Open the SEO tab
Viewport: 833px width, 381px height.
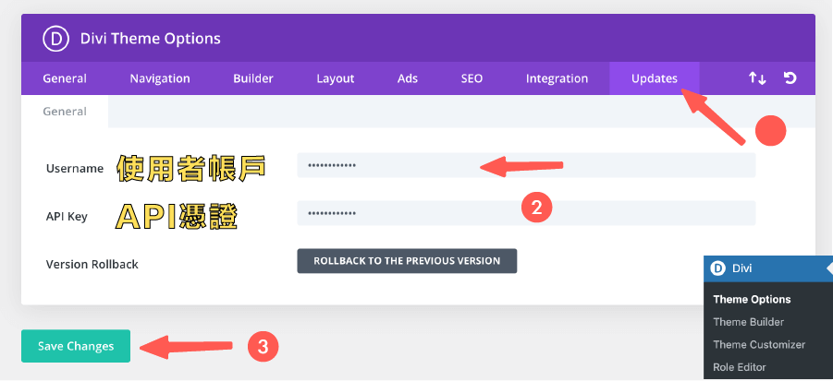pyautogui.click(x=472, y=78)
